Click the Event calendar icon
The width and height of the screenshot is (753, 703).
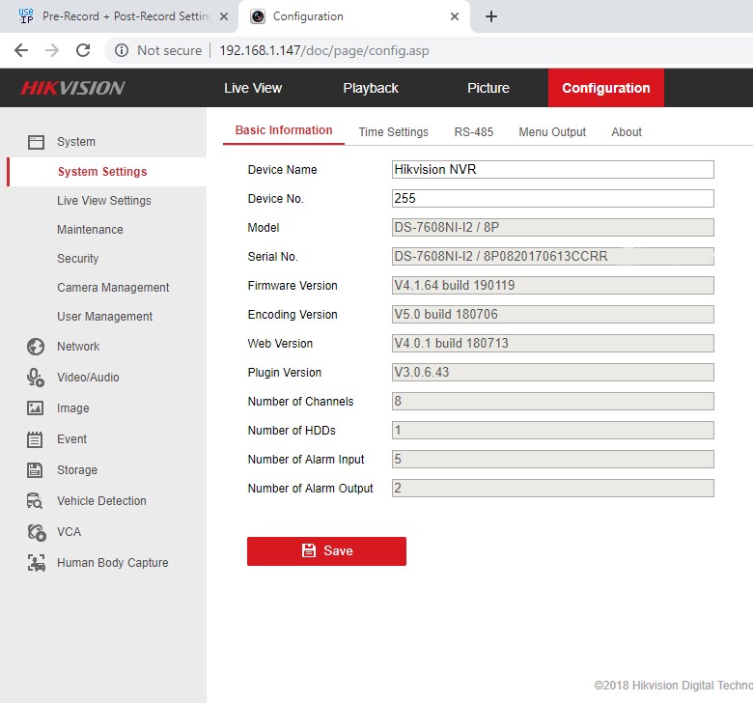(x=36, y=439)
